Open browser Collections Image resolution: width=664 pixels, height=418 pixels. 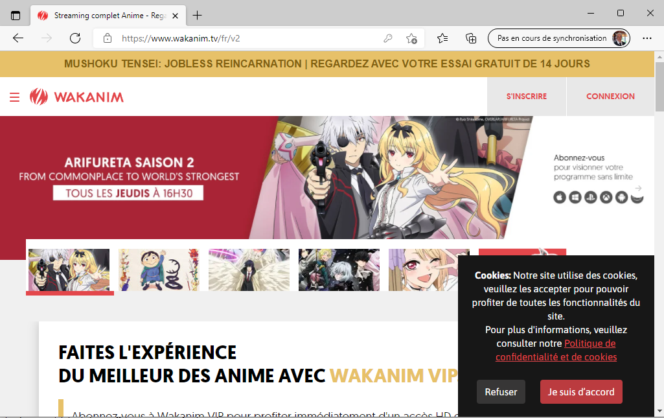point(471,38)
